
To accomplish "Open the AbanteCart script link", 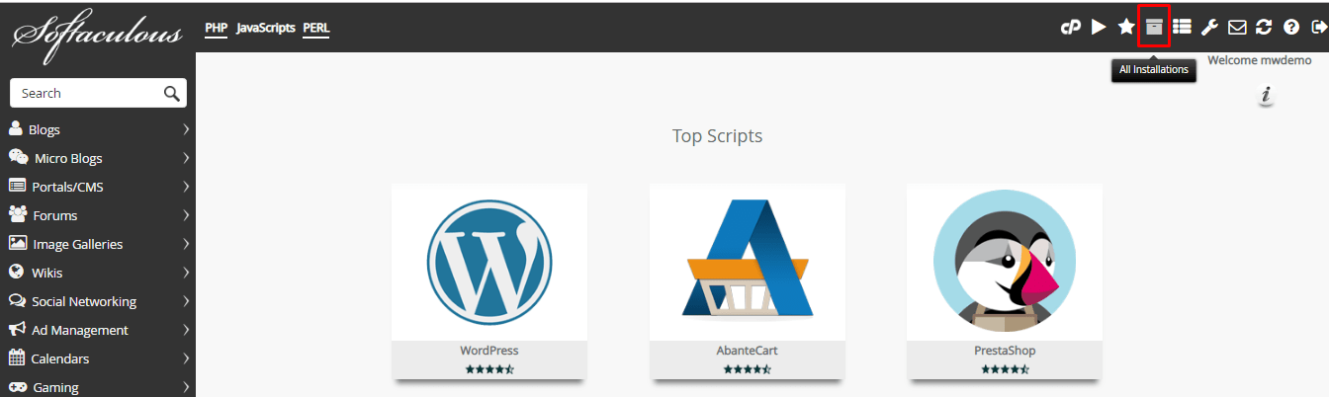I will (747, 351).
